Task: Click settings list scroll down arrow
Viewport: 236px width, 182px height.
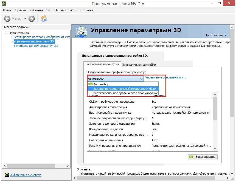Action: point(215,149)
